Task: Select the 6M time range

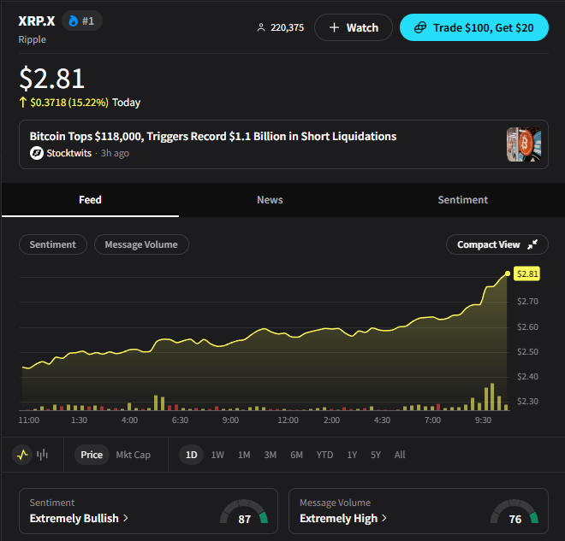Action: click(296, 455)
